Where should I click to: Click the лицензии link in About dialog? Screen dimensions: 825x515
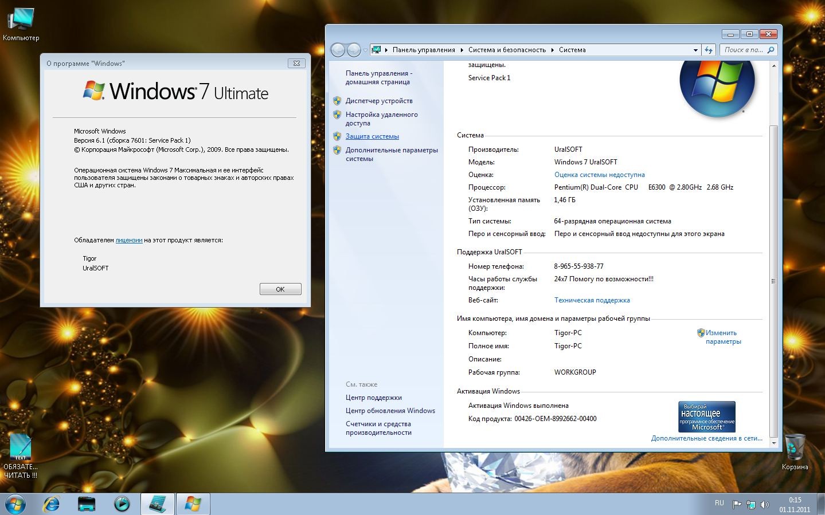point(128,240)
